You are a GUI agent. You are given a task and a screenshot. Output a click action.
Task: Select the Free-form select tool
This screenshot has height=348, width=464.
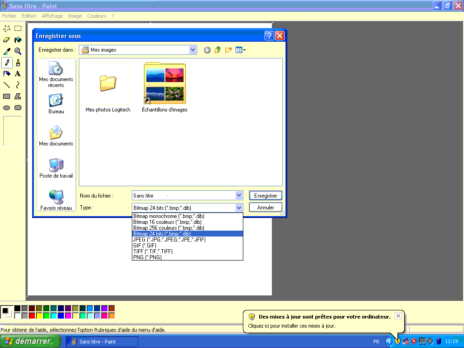click(7, 29)
